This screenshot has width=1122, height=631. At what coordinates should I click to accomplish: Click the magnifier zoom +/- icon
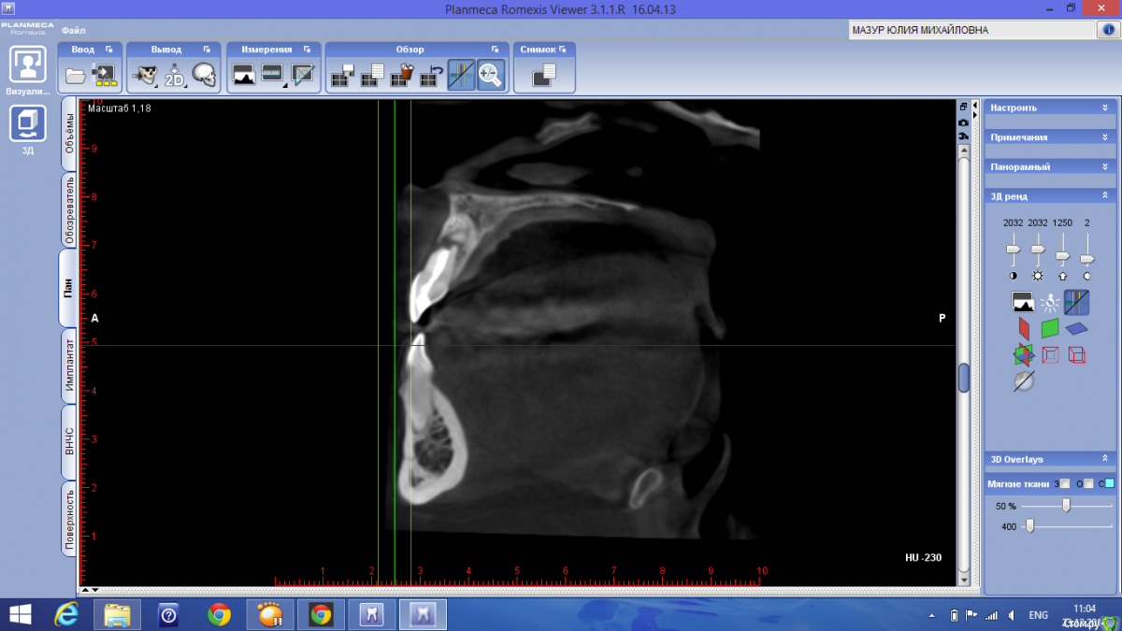click(491, 75)
